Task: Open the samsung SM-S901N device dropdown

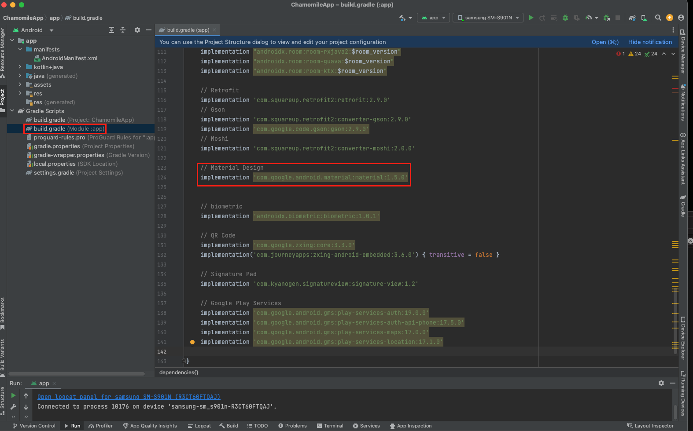Action: pyautogui.click(x=488, y=18)
